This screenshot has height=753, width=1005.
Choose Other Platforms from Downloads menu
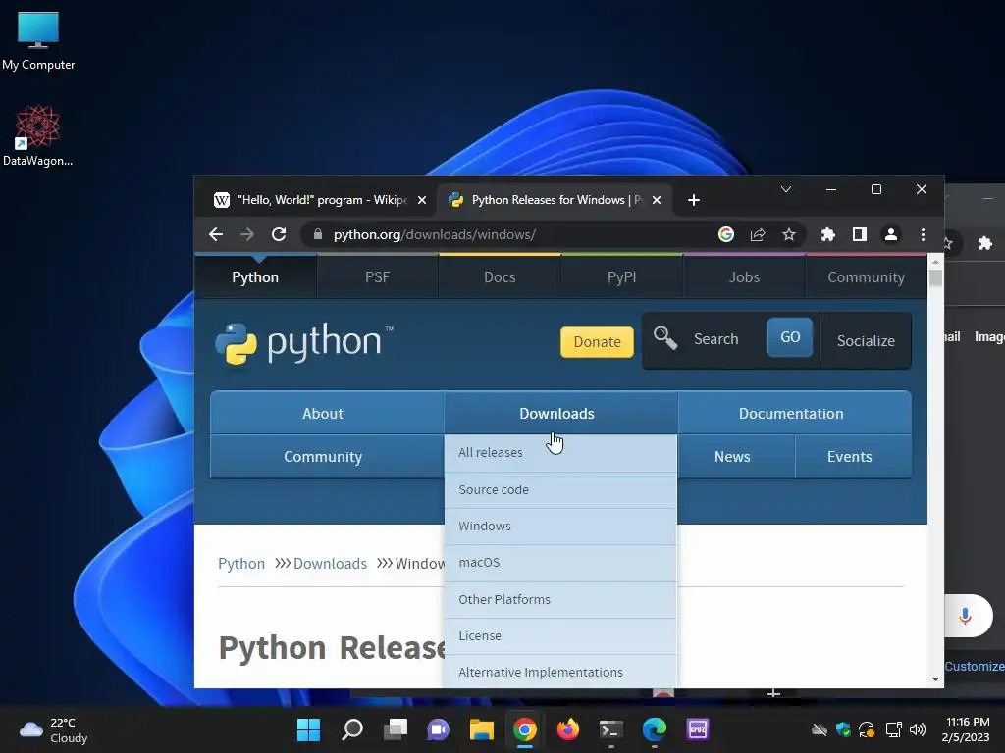560,600
